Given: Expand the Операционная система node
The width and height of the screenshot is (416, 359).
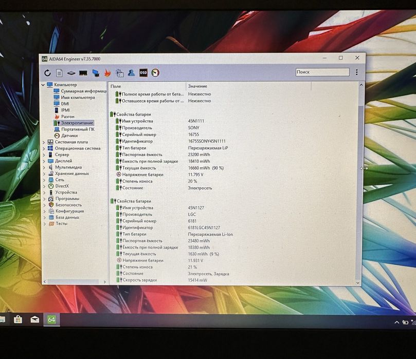Looking at the screenshot, I should pyautogui.click(x=44, y=148).
